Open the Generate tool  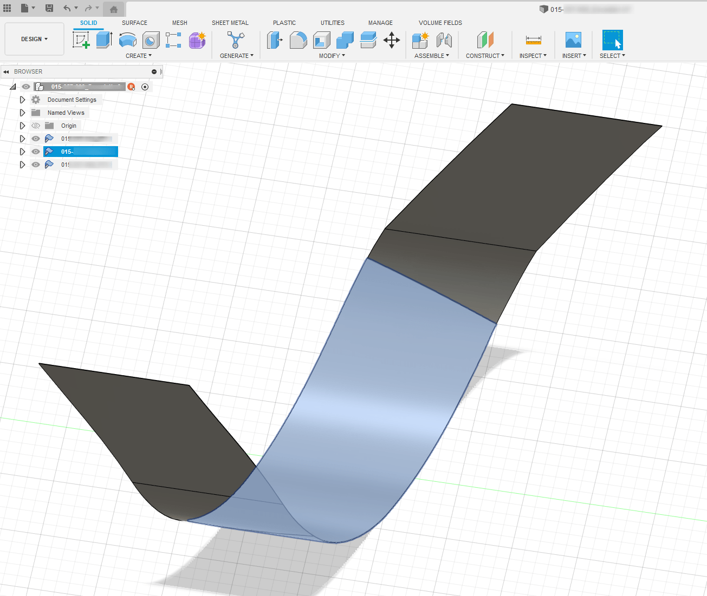click(236, 40)
